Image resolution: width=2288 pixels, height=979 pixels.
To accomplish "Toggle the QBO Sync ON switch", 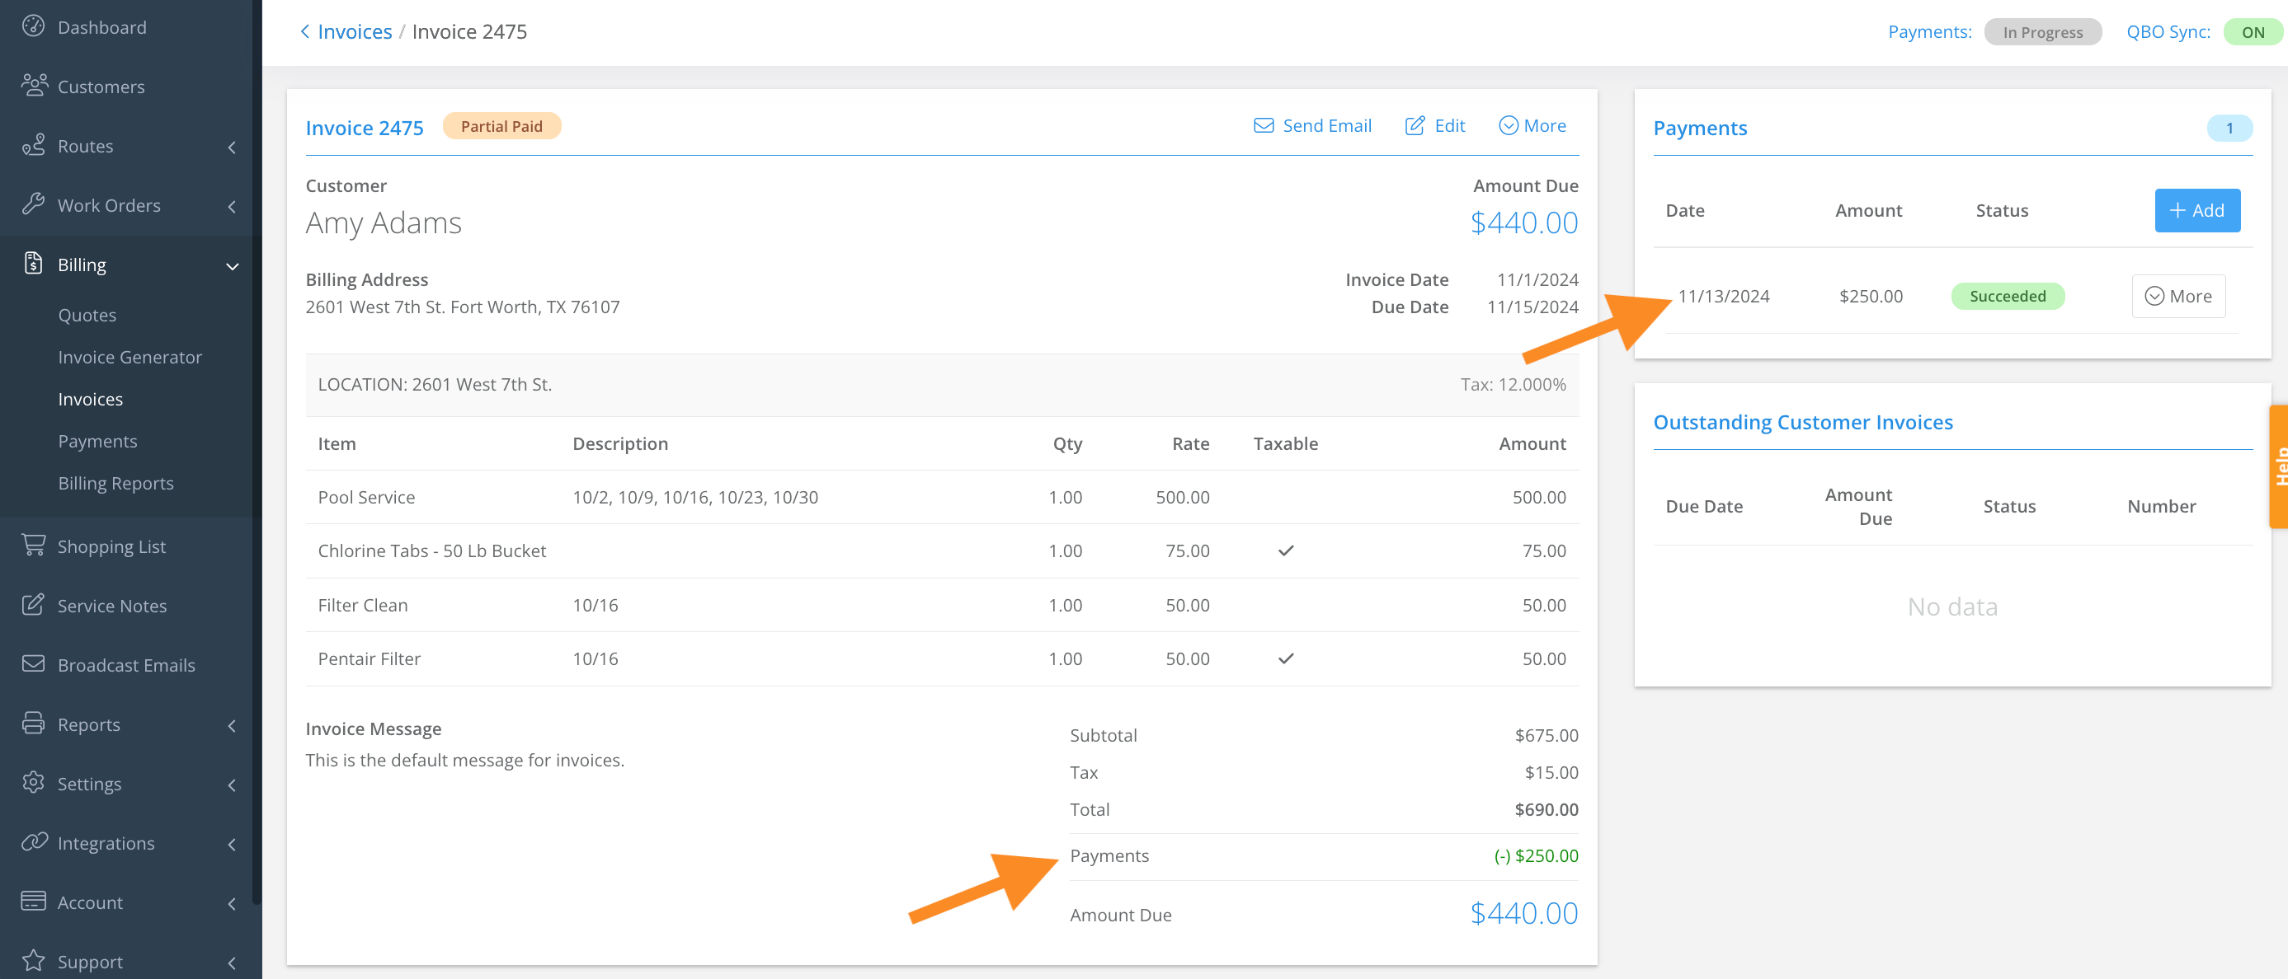I will (2252, 32).
